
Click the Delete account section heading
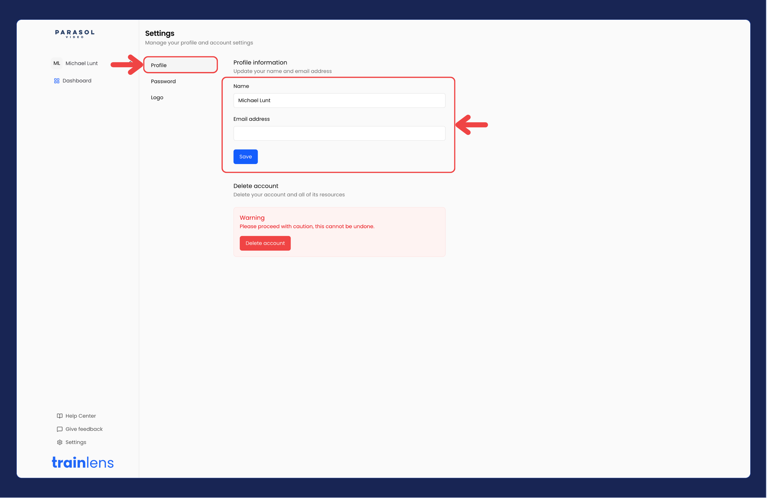256,186
